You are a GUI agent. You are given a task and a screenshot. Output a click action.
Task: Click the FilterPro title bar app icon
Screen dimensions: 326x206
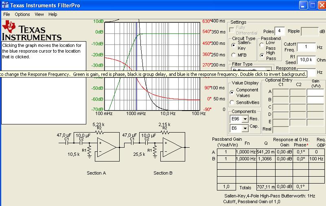click(x=5, y=5)
